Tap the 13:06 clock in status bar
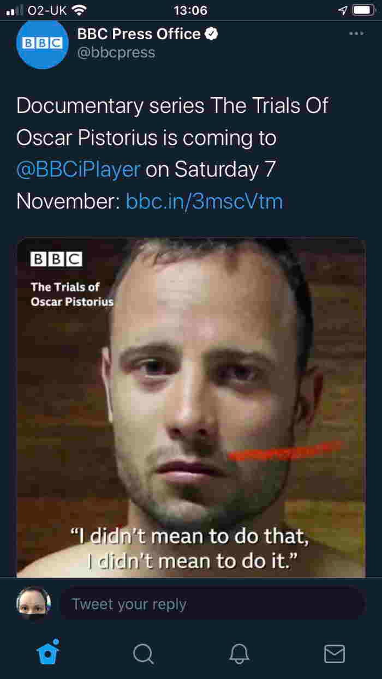The width and height of the screenshot is (382, 679). pos(190,10)
